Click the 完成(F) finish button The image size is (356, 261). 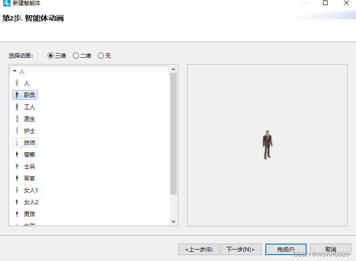click(286, 250)
